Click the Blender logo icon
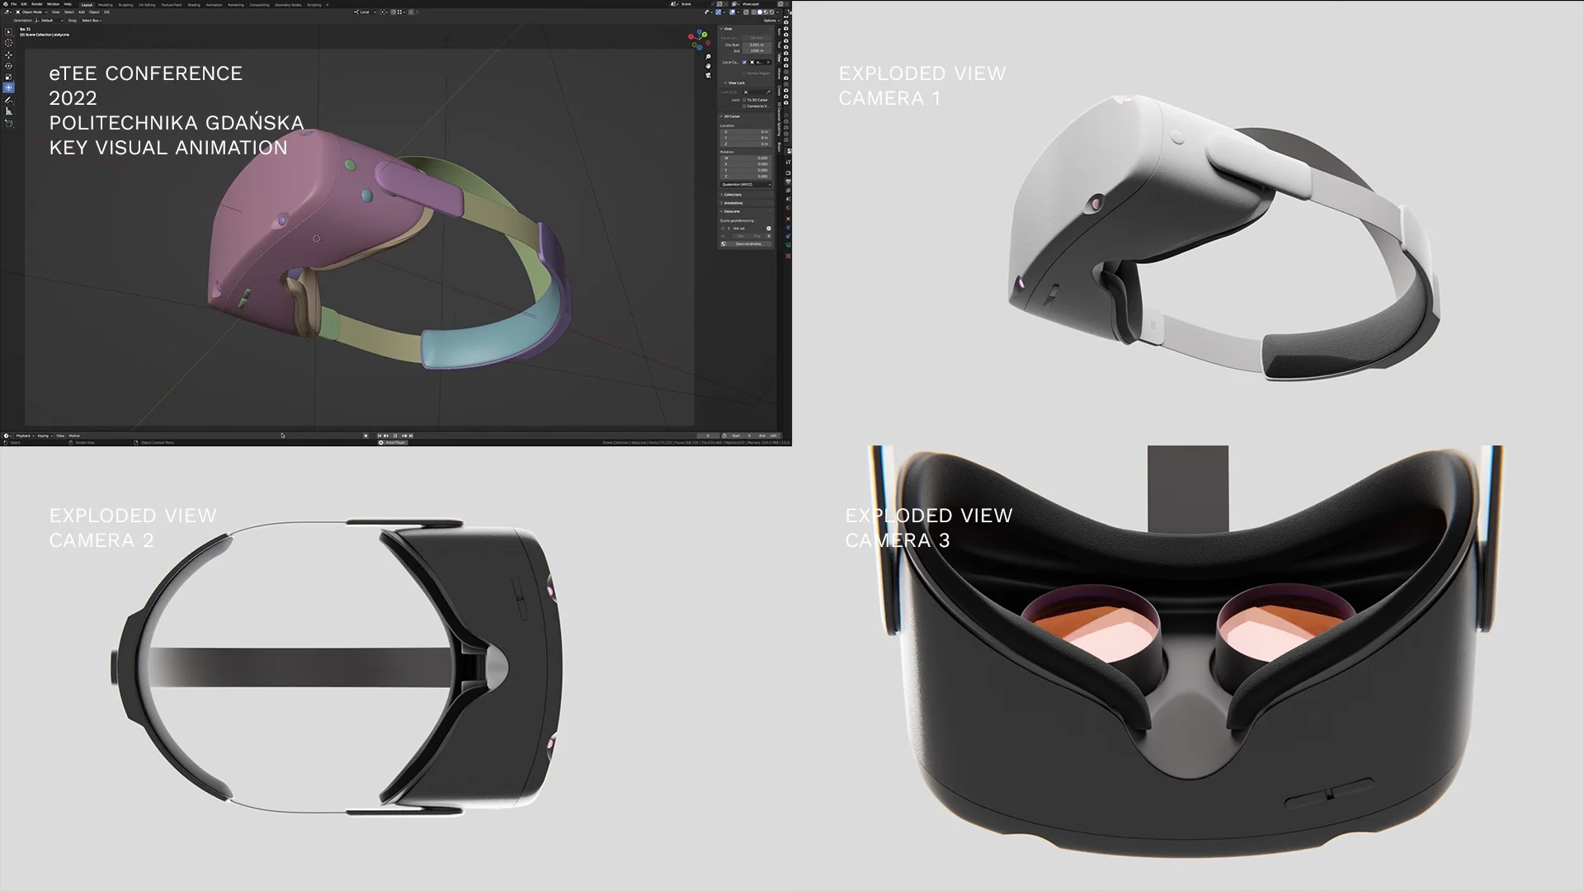The width and height of the screenshot is (1584, 891). pyautogui.click(x=6, y=4)
